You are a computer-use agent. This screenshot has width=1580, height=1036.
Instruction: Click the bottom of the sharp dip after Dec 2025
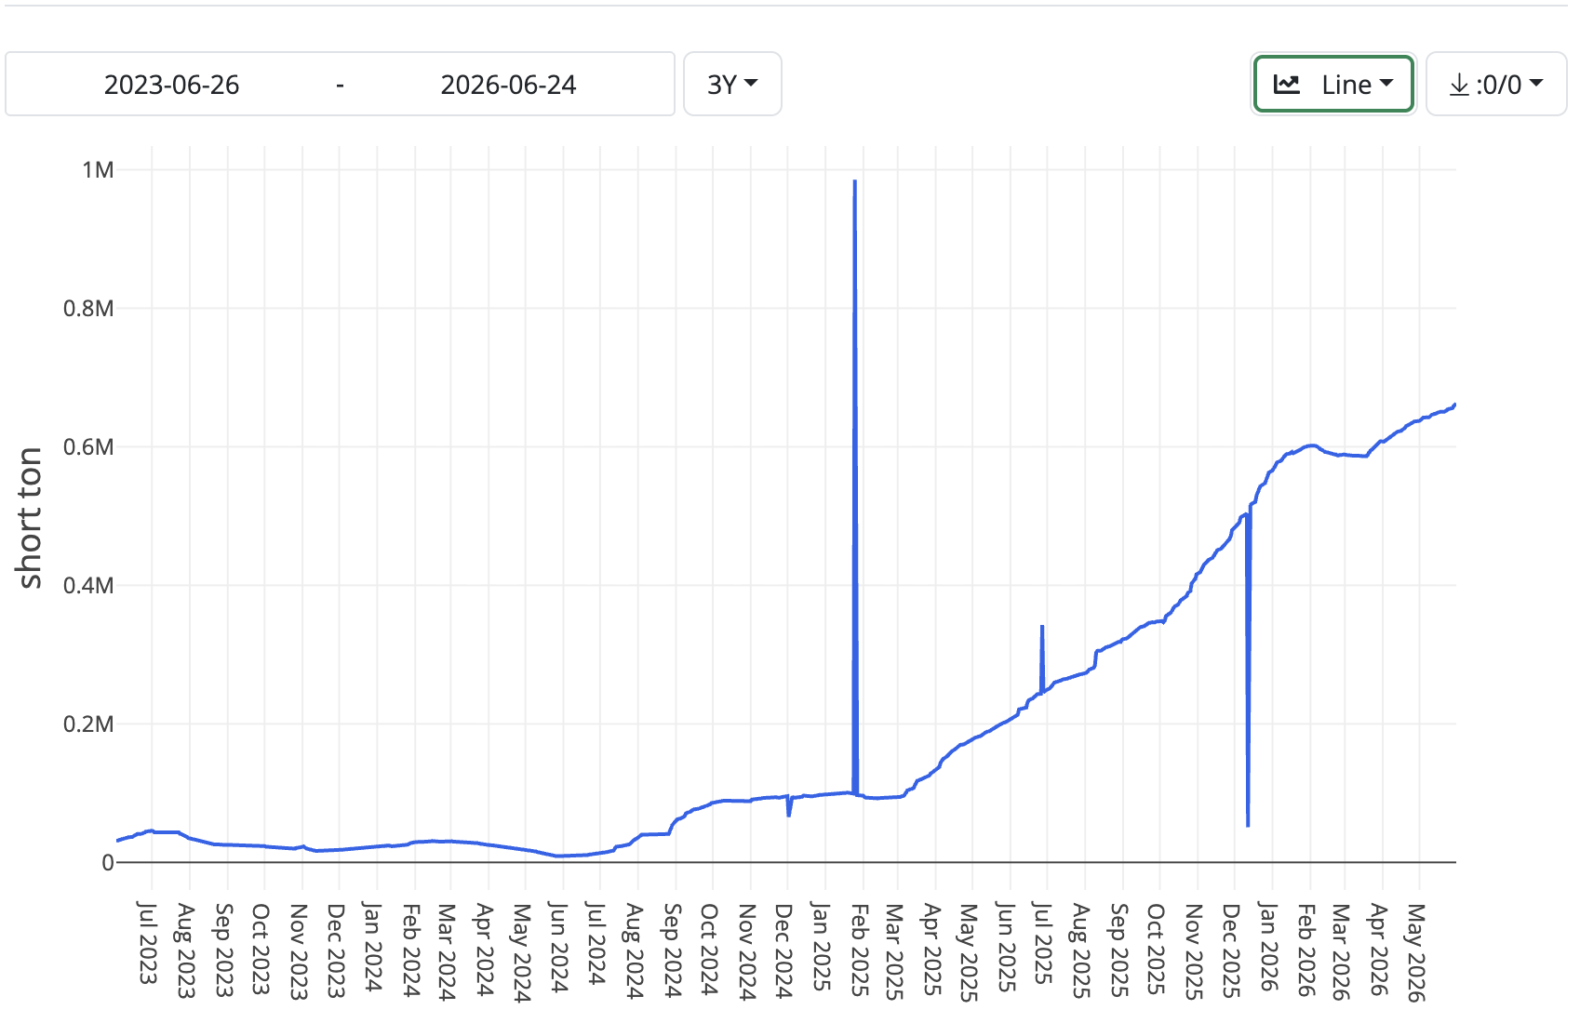(1248, 825)
